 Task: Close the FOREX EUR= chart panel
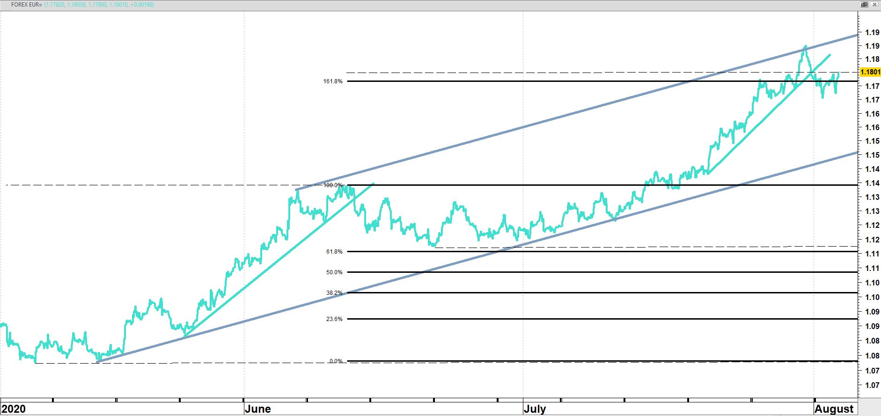point(874,4)
